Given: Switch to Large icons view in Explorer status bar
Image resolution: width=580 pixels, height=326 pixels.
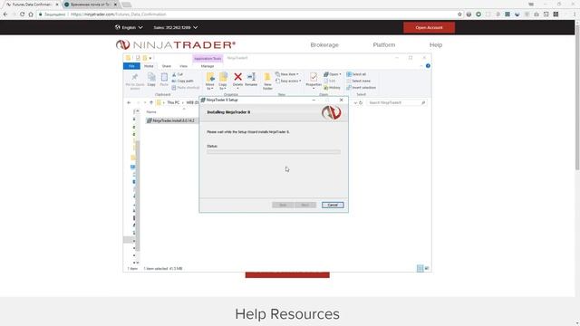Looking at the screenshot, I should tap(427, 268).
